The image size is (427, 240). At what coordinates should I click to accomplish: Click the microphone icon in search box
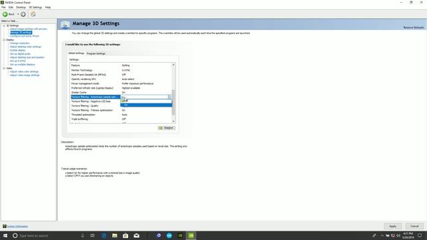[x=83, y=235]
